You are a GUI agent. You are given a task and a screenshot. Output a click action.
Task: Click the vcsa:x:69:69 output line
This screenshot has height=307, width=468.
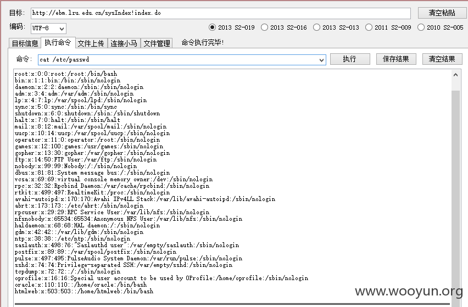114,179
